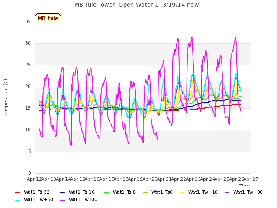Click the Apr 17 x-axis label
The image size is (277, 208).
click(x=106, y=179)
